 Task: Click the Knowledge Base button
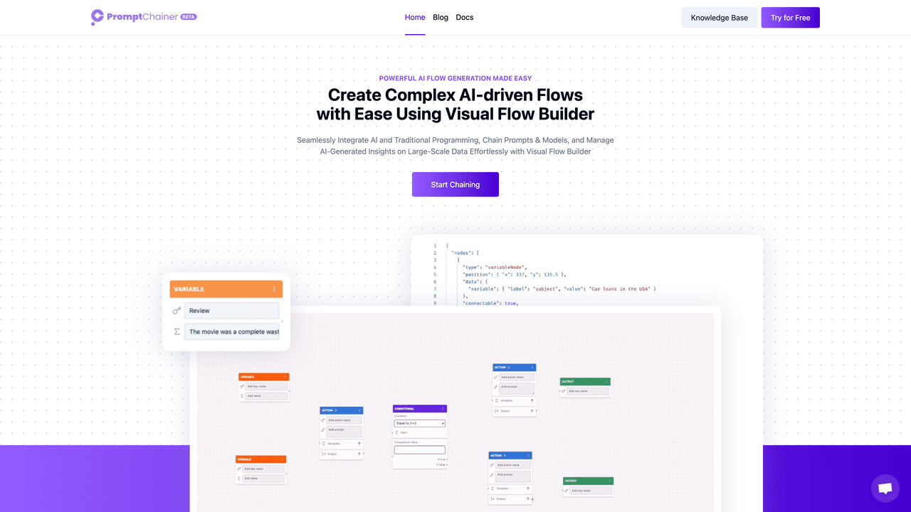[720, 18]
